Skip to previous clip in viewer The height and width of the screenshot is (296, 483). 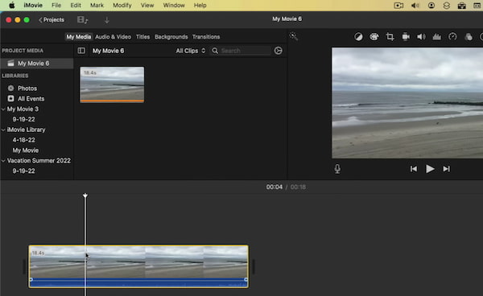click(x=414, y=169)
